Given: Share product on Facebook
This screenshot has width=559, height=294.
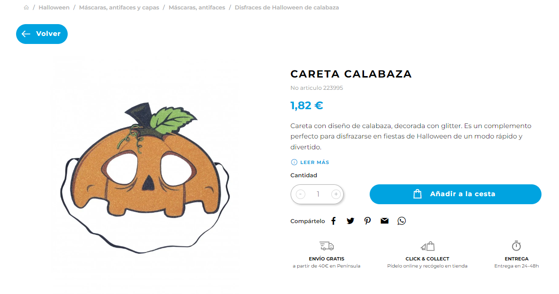Looking at the screenshot, I should [x=333, y=221].
